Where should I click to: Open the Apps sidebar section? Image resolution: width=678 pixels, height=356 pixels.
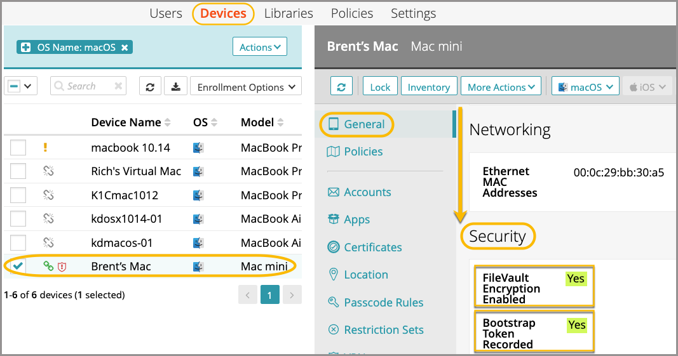pos(356,220)
